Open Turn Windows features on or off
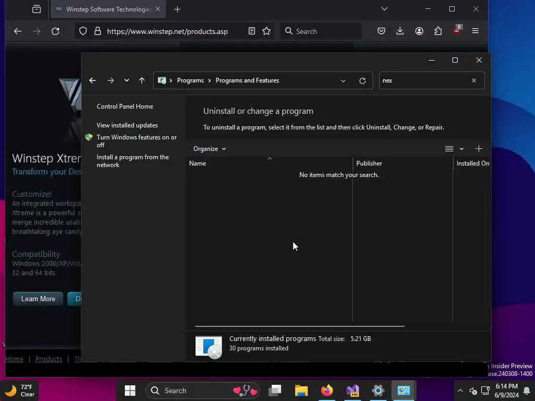The height and width of the screenshot is (401, 535). pos(136,141)
